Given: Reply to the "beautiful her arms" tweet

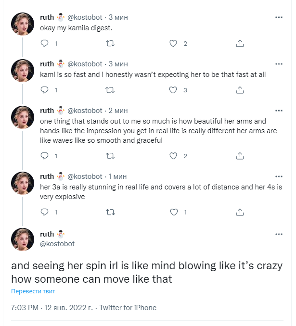Looking at the screenshot, I should (x=45, y=156).
